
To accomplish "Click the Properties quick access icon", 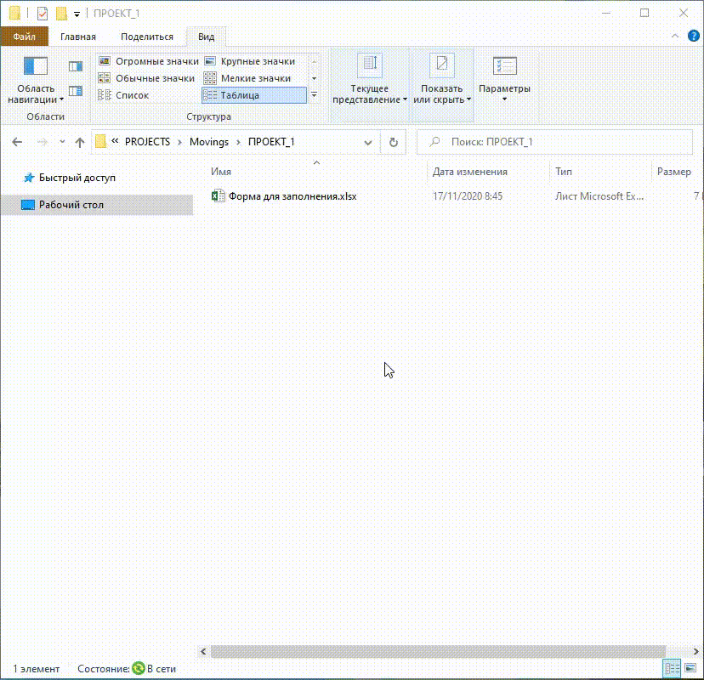I will [43, 14].
